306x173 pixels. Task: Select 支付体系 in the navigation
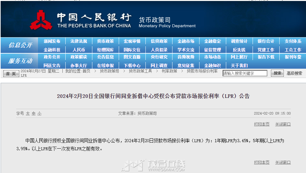(293, 41)
